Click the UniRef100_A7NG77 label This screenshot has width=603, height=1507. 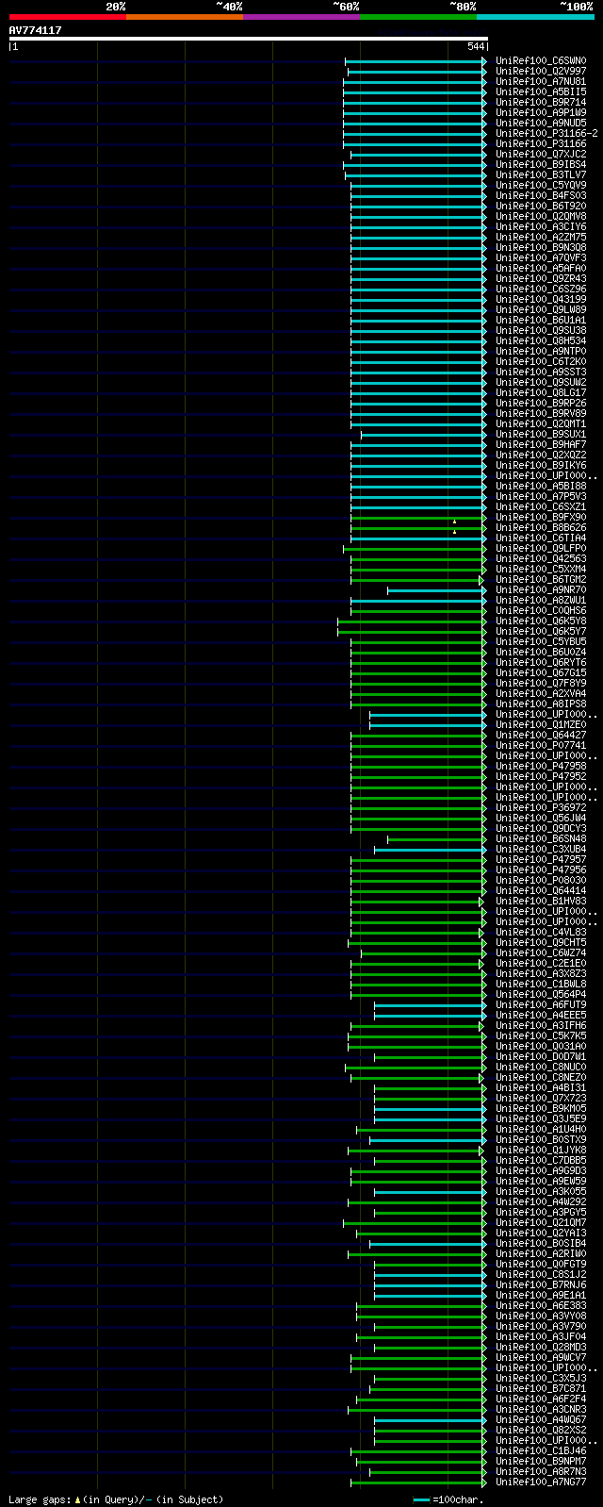[x=541, y=1482]
